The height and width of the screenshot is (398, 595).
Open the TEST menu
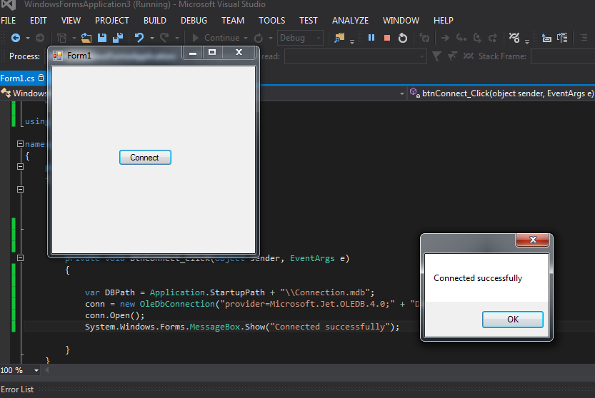pyautogui.click(x=308, y=21)
